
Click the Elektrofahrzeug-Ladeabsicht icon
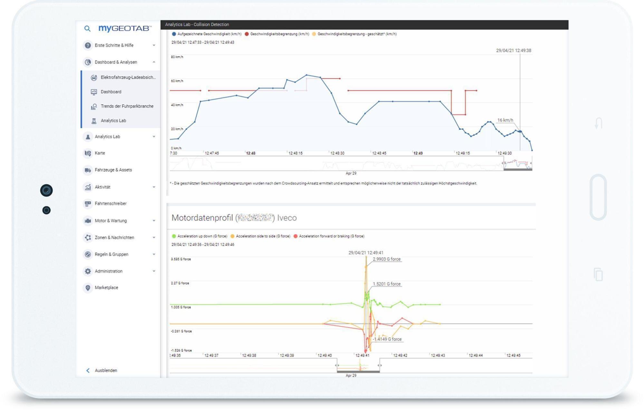tap(93, 77)
